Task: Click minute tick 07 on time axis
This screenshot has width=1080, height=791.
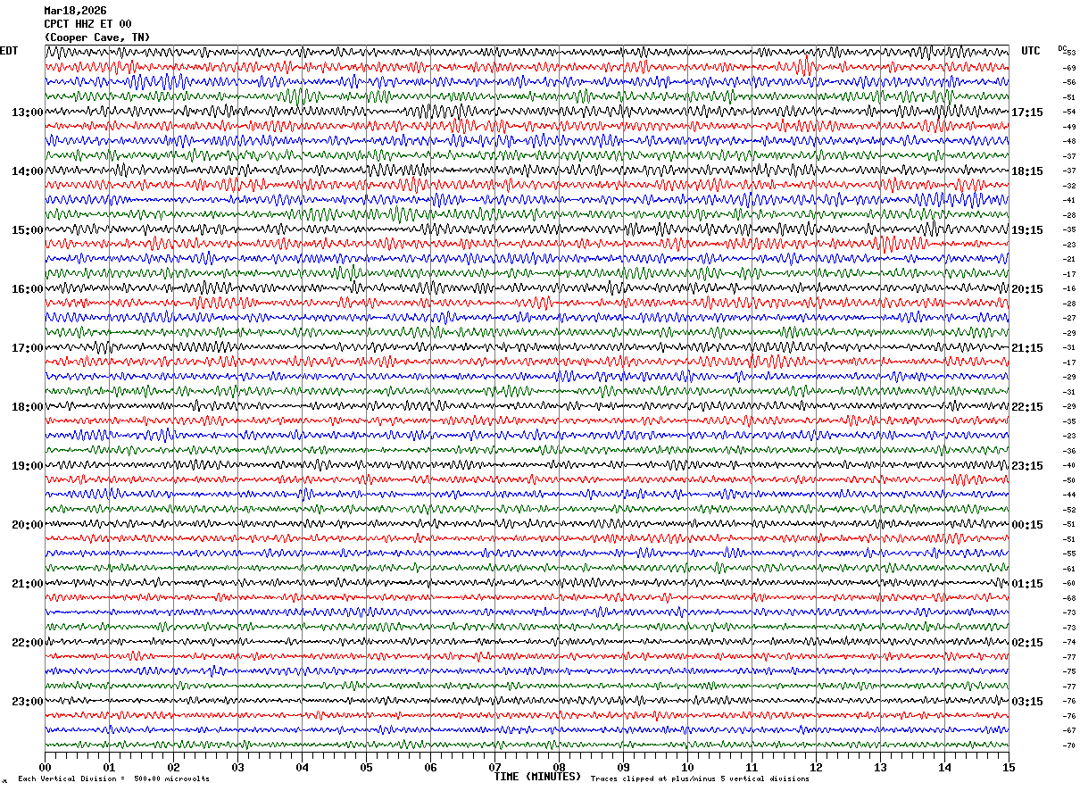Action: point(494,767)
